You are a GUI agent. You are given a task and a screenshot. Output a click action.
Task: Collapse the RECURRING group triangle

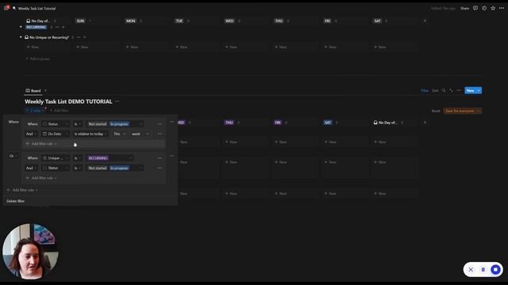click(21, 27)
